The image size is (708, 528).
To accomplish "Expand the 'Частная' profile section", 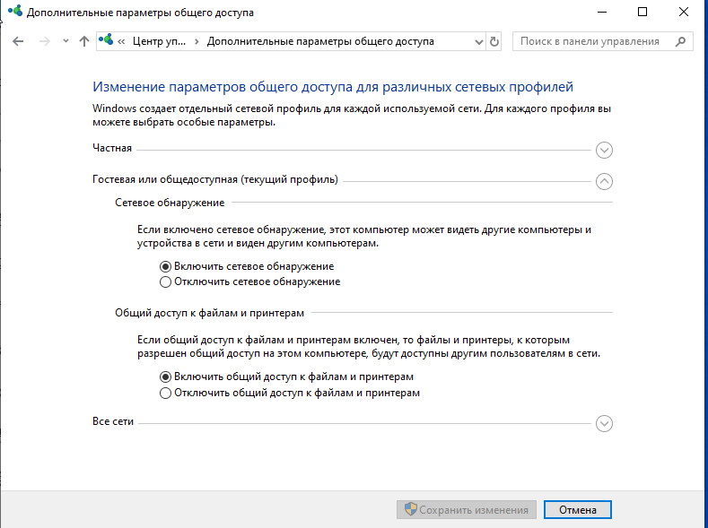I will click(x=604, y=150).
